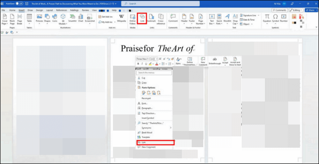
Task: Click the font color button in mini toolbar
Action: 157,64
